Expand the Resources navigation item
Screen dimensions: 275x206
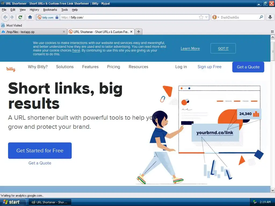pyautogui.click(x=138, y=67)
